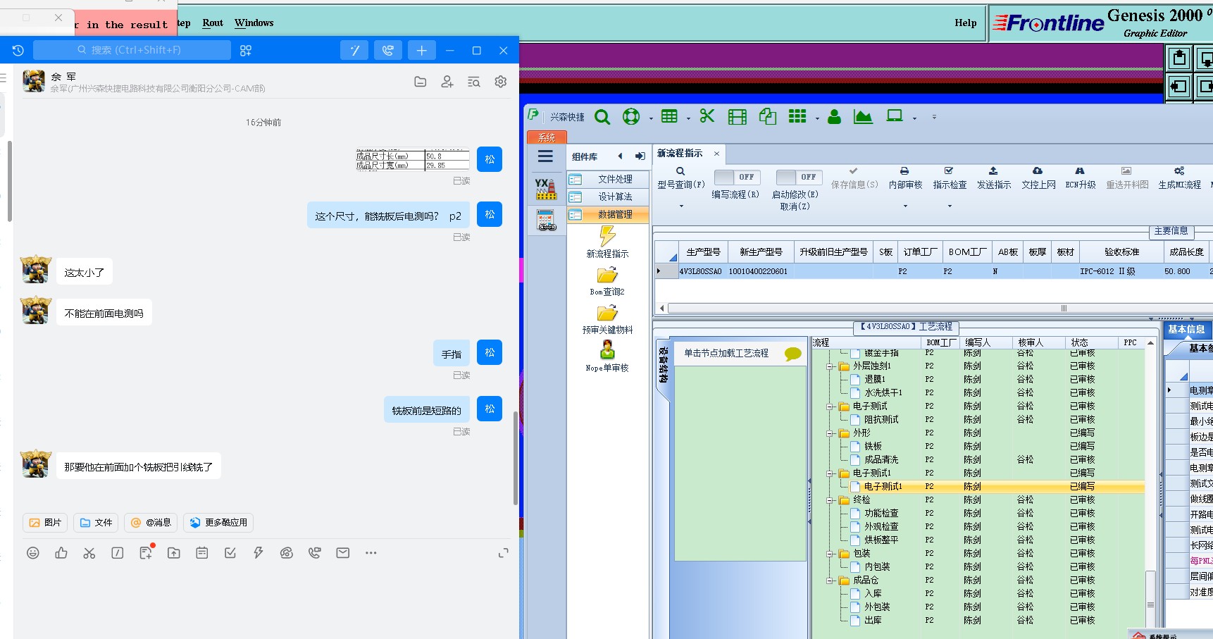
Task: Click the 发送指示 toolbar button
Action: point(994,179)
